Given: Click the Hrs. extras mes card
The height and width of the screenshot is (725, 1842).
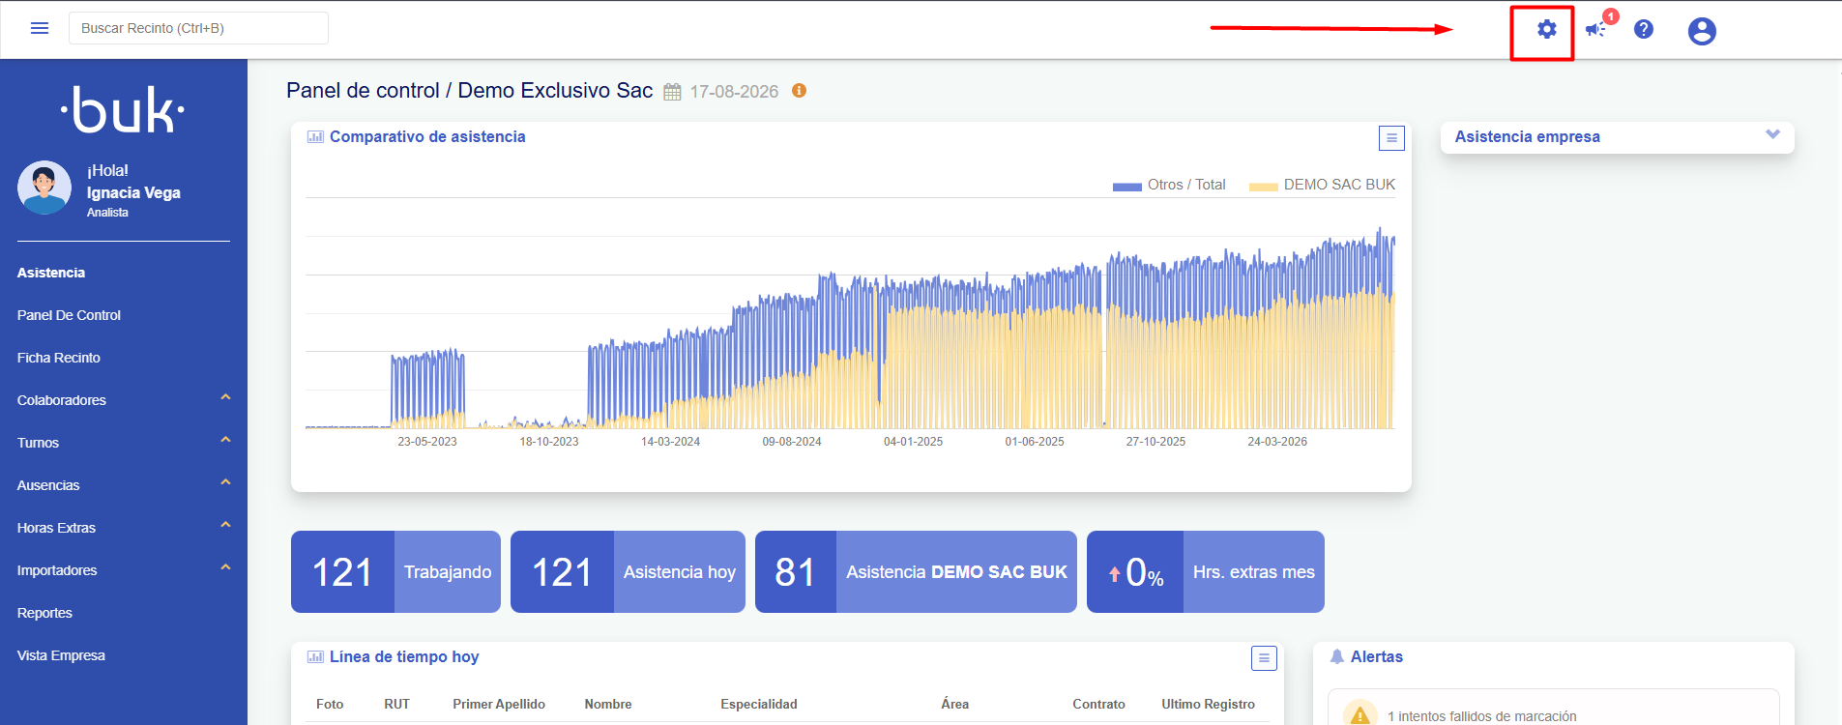Looking at the screenshot, I should (1206, 571).
